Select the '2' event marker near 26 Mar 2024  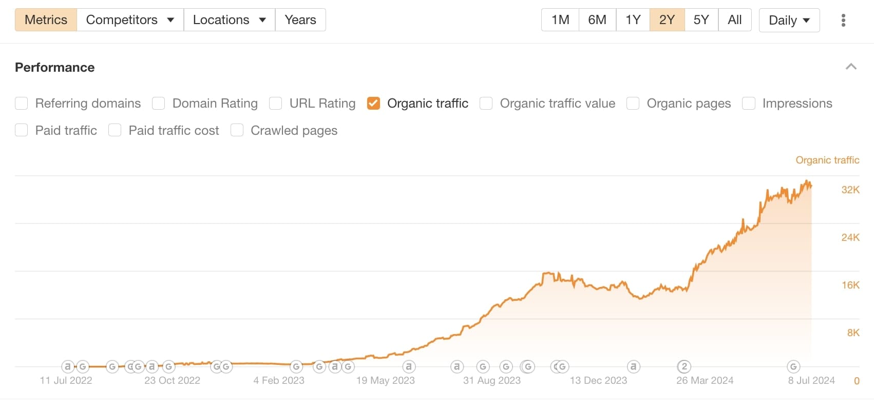point(684,366)
